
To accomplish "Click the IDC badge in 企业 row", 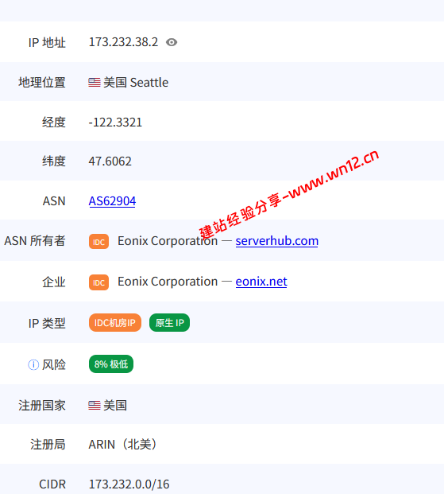I will point(98,282).
